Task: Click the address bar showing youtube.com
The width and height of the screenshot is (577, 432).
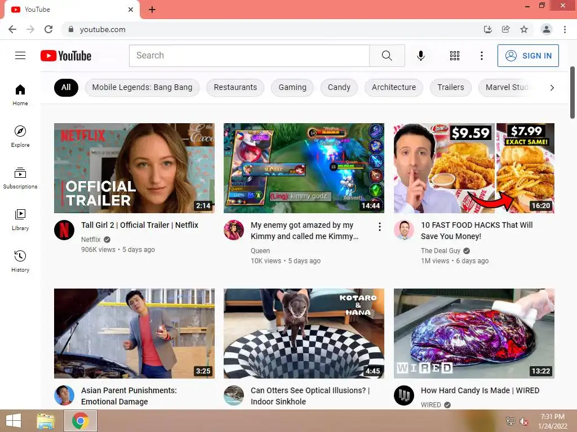Action: [x=272, y=29]
